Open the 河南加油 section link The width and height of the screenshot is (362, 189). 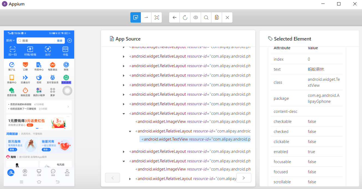tap(12, 134)
